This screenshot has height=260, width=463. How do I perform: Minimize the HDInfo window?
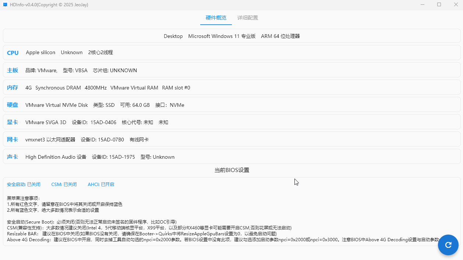423,5
